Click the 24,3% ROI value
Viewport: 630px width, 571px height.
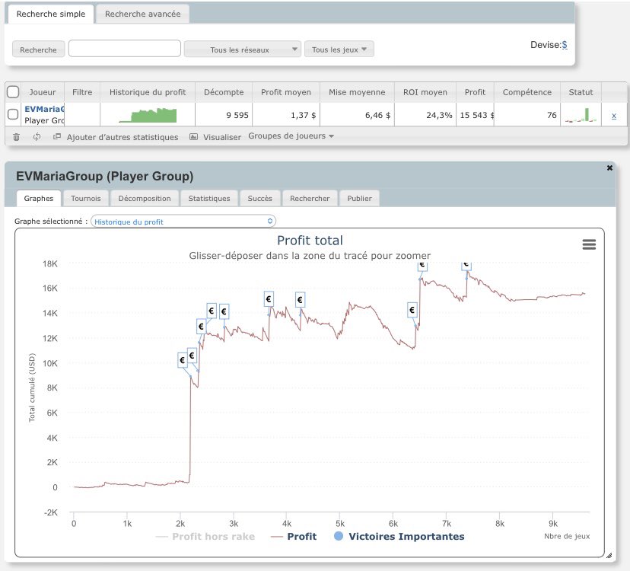[439, 115]
